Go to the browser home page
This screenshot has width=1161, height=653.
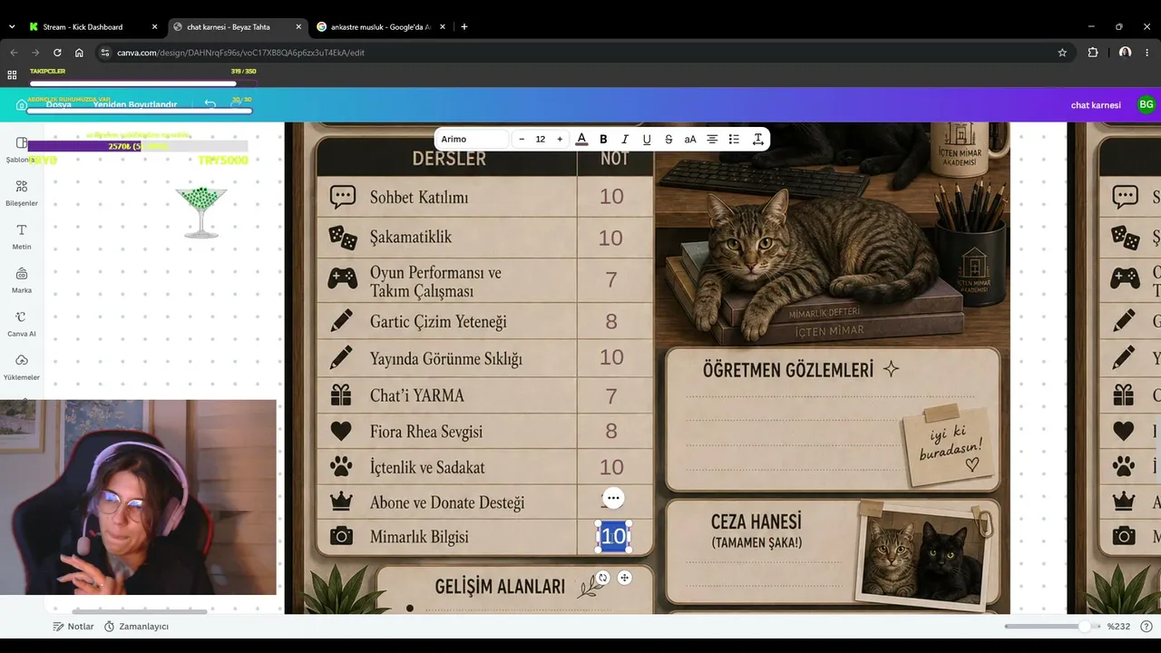point(79,53)
